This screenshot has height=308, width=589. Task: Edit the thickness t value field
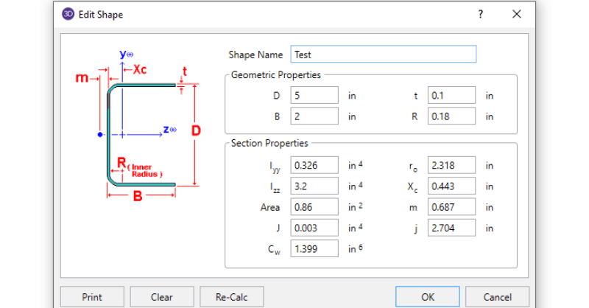[x=451, y=96]
